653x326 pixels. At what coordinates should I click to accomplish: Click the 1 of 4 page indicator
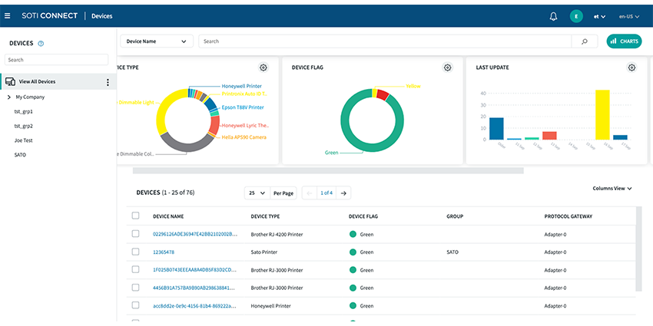(x=326, y=193)
